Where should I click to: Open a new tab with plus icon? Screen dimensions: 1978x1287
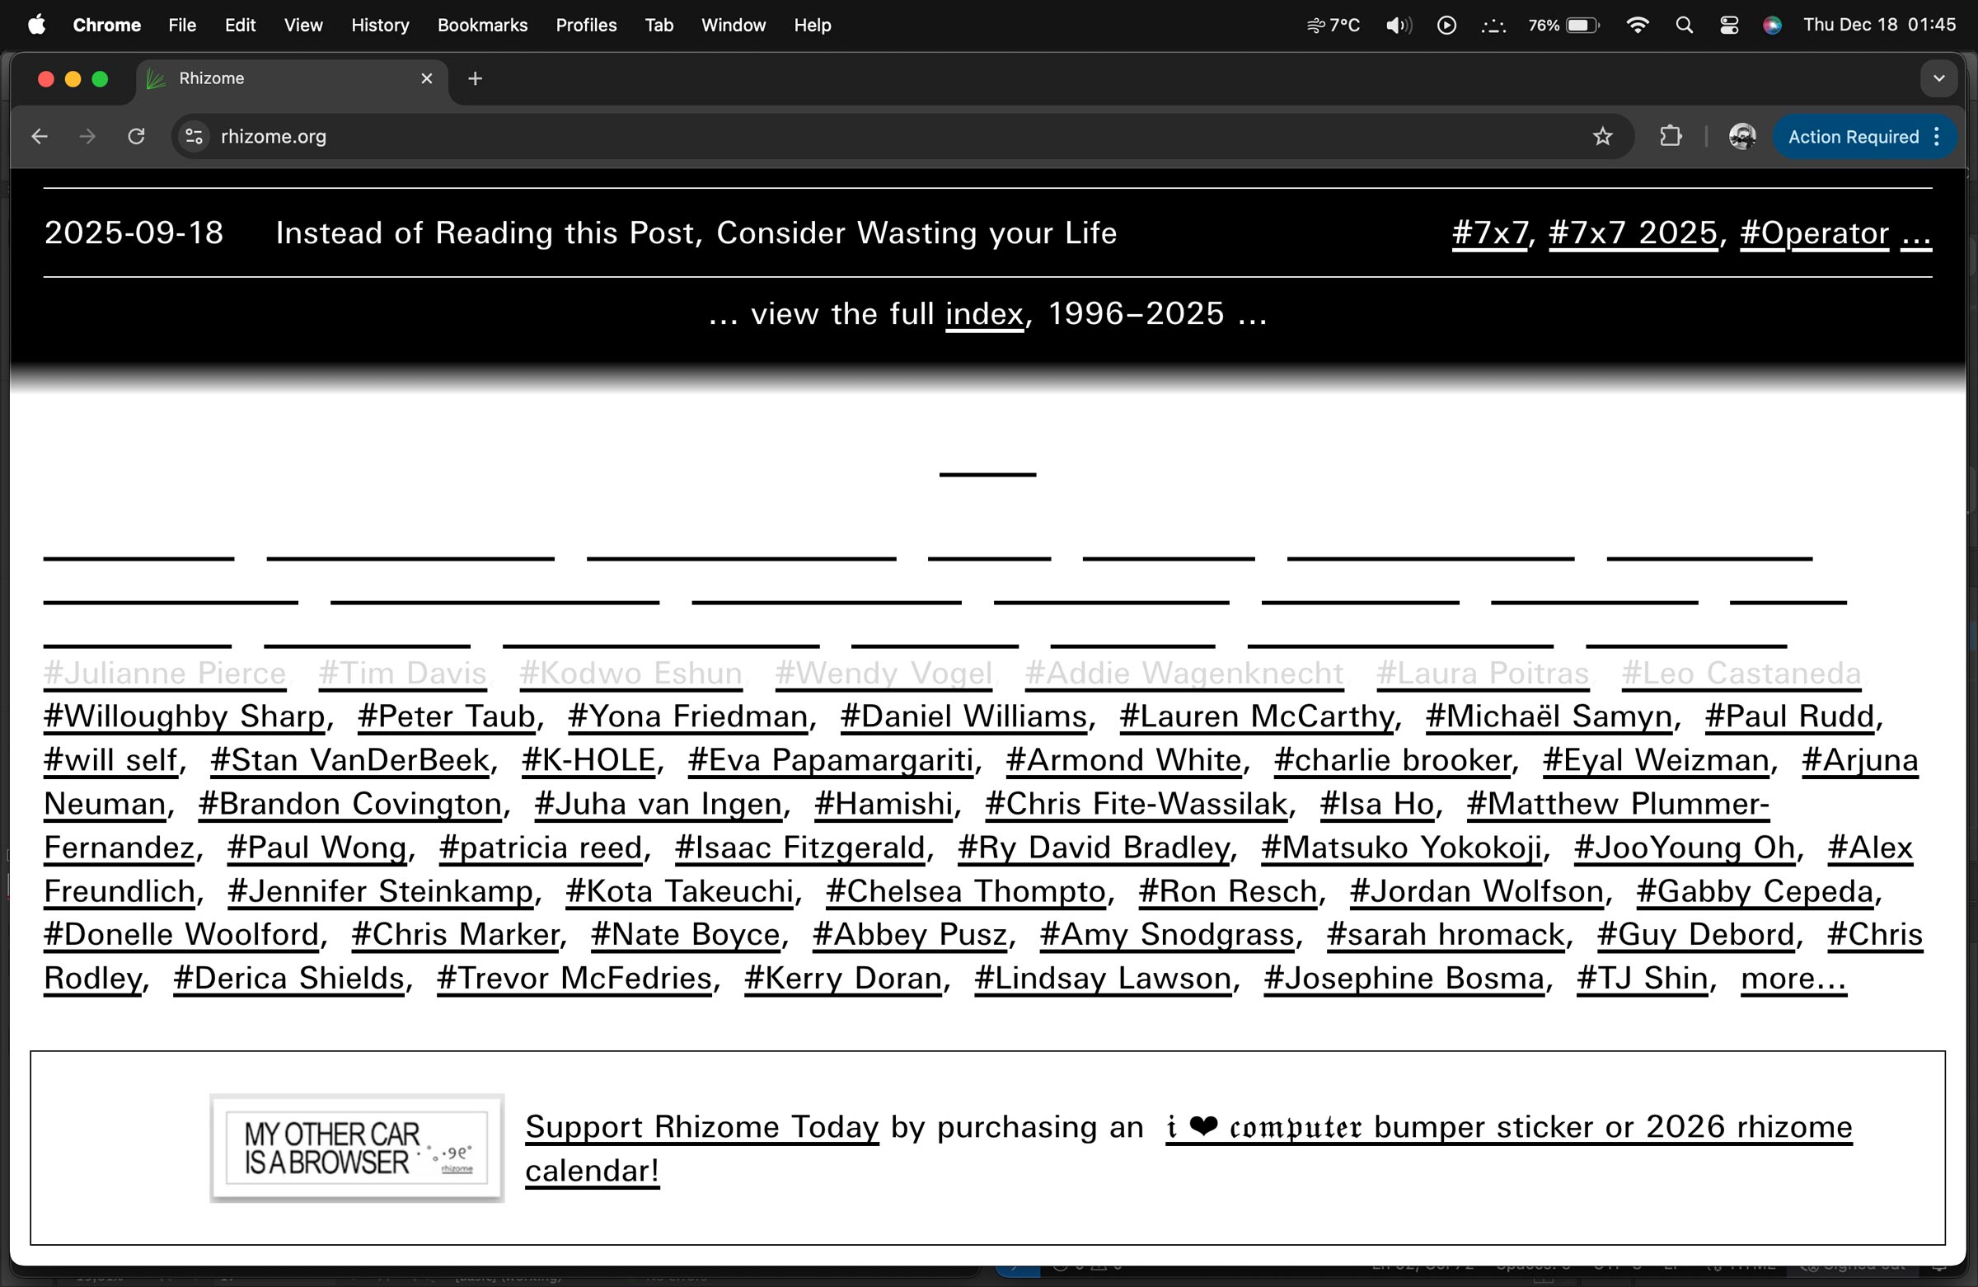point(475,78)
